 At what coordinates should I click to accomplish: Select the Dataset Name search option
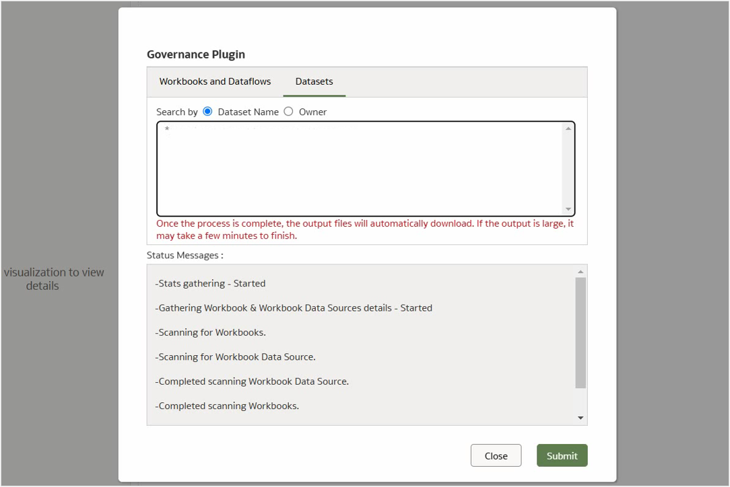207,112
